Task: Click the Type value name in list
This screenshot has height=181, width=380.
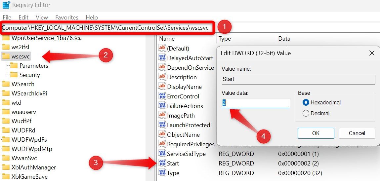Action: pyautogui.click(x=173, y=173)
